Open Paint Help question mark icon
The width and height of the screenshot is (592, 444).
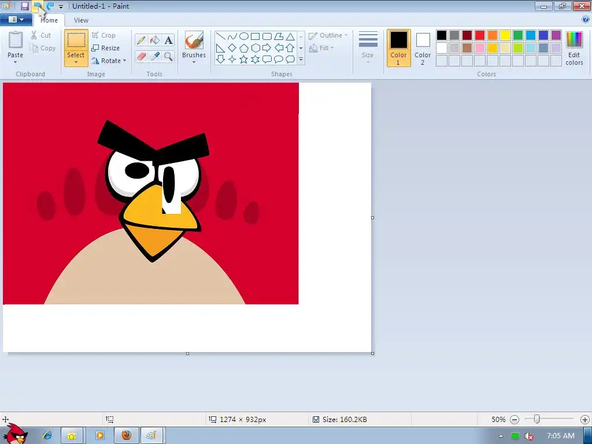click(586, 19)
